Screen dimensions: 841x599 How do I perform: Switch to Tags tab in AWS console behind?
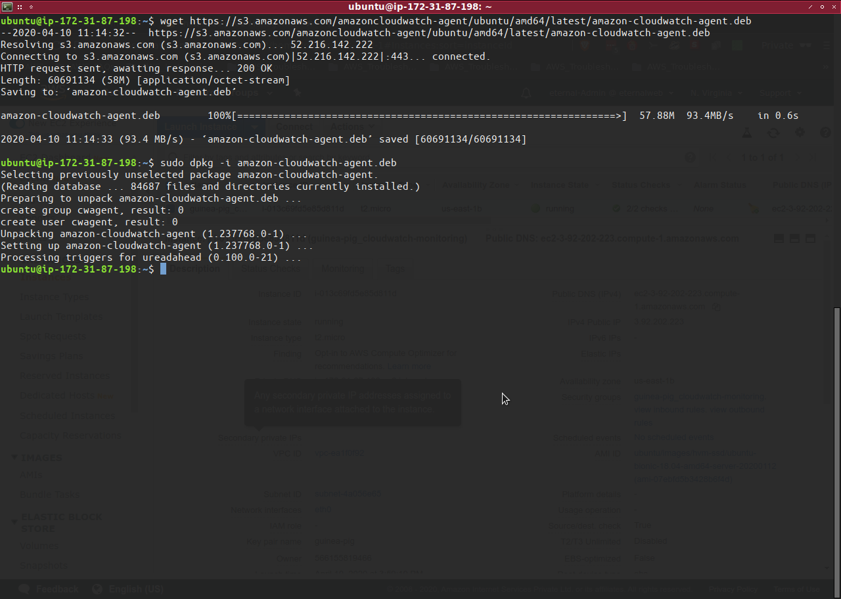pyautogui.click(x=396, y=269)
